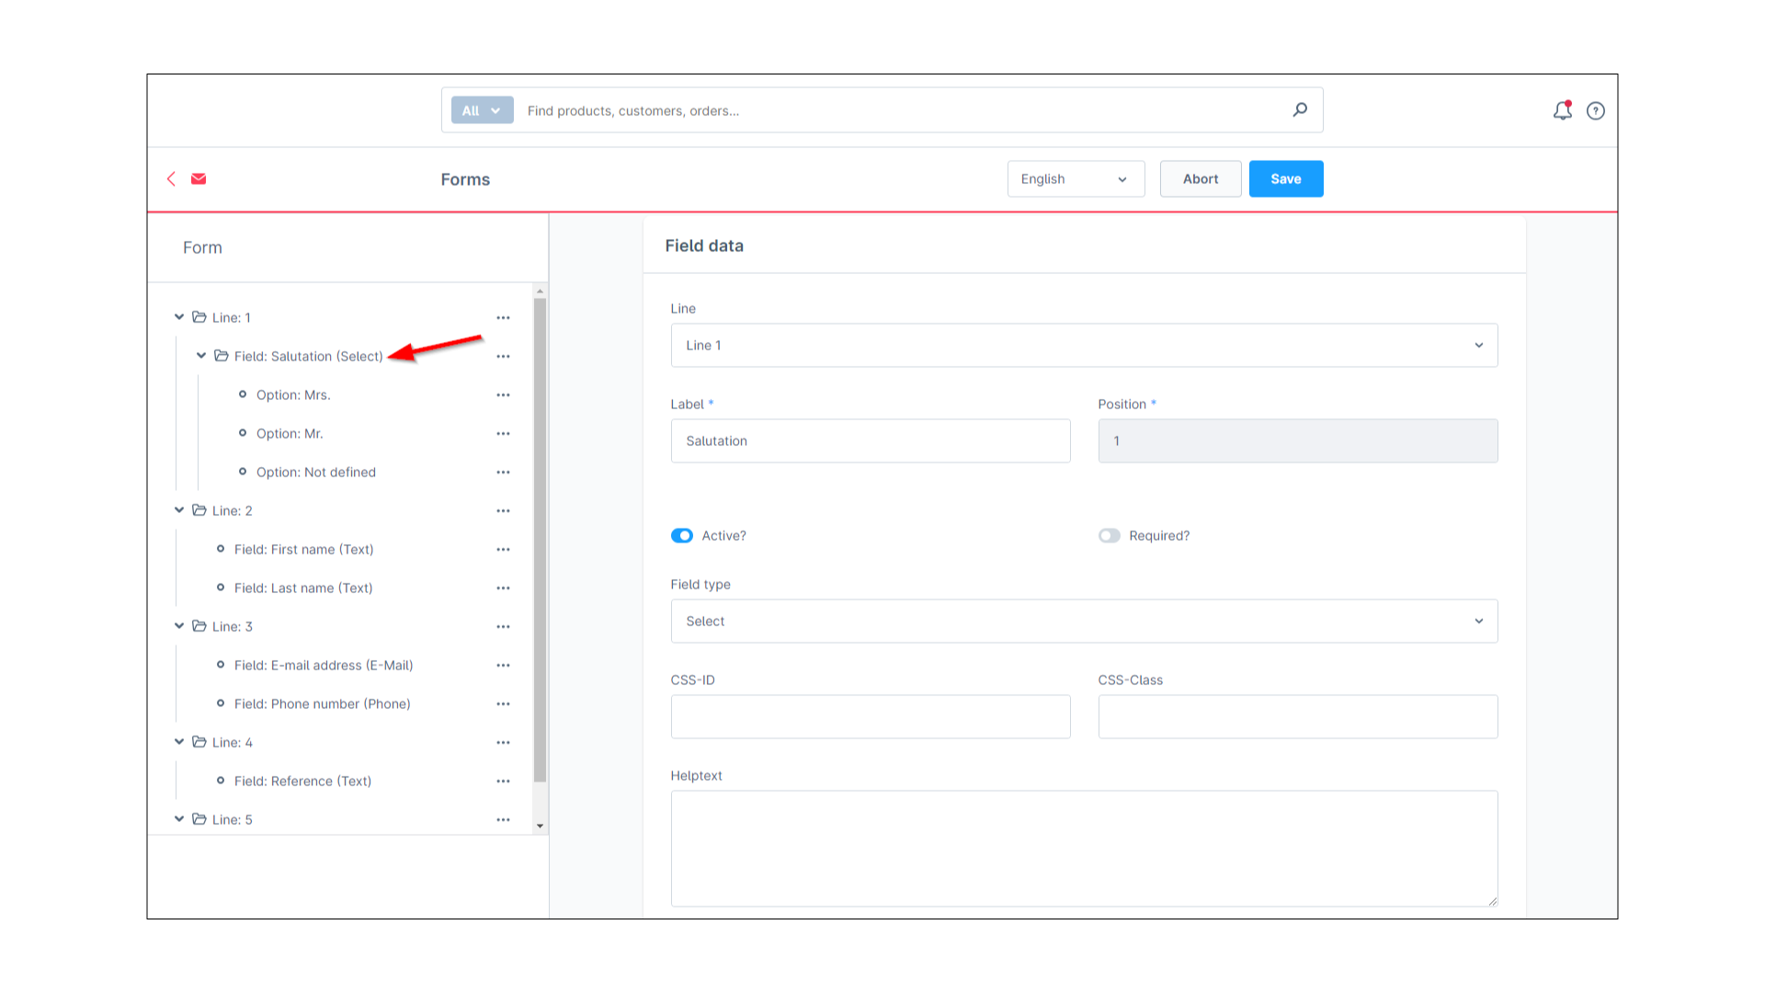The image size is (1765, 993).
Task: Click the notification bell icon
Action: click(1563, 110)
